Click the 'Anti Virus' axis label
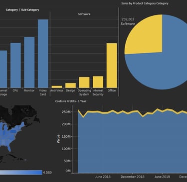Viewport: 187px width, 182px height. pyautogui.click(x=57, y=91)
